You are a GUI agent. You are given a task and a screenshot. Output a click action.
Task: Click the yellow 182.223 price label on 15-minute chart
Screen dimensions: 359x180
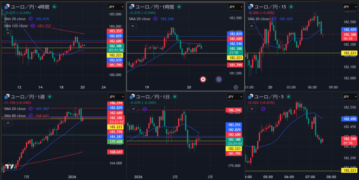click(350, 53)
